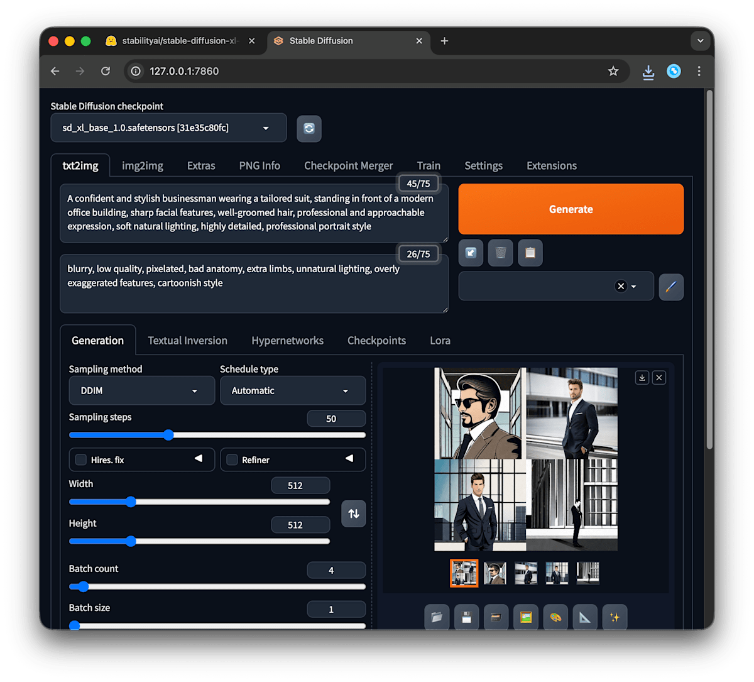Viewport: 754px width, 682px height.
Task: Click the Height slider
Action: 199,541
